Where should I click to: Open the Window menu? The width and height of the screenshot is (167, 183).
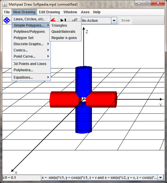pyautogui.click(x=70, y=12)
